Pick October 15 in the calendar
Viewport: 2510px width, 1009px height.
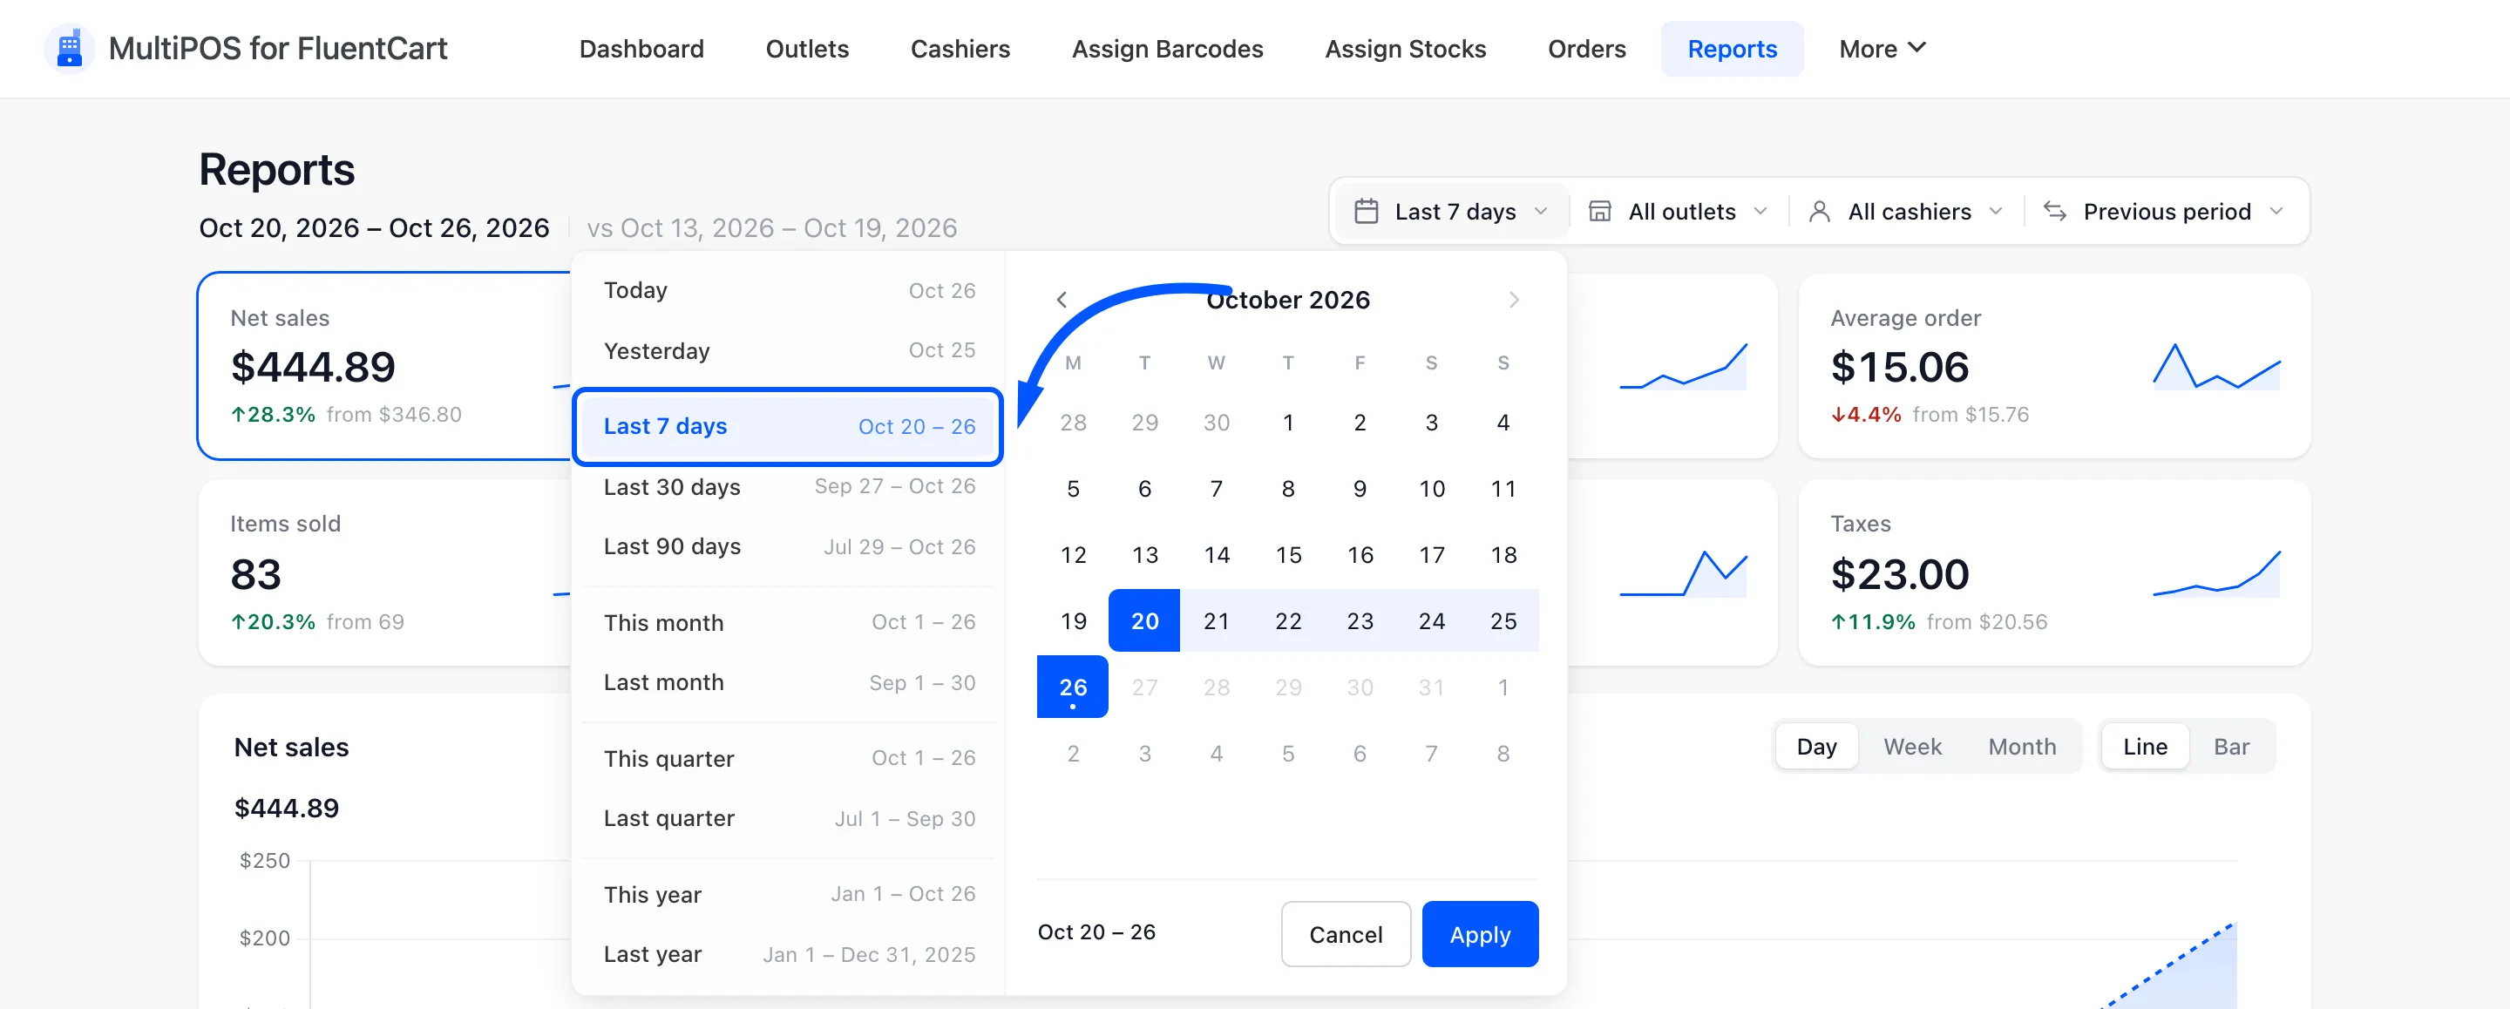1288,555
